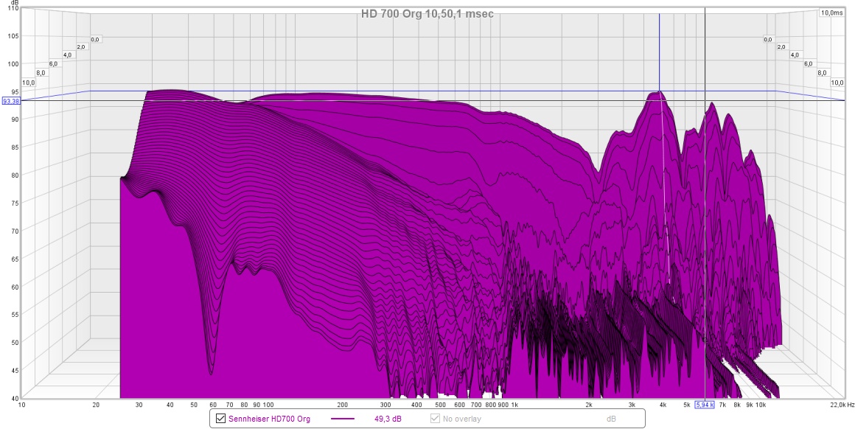
Task: Click the 5,94 k frequency cursor label
Action: click(x=705, y=405)
